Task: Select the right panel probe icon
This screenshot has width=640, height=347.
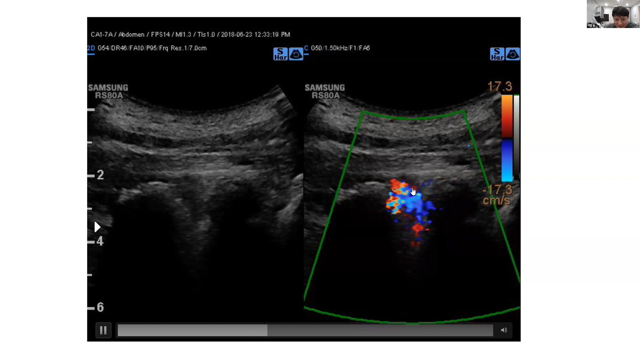Action: (513, 54)
